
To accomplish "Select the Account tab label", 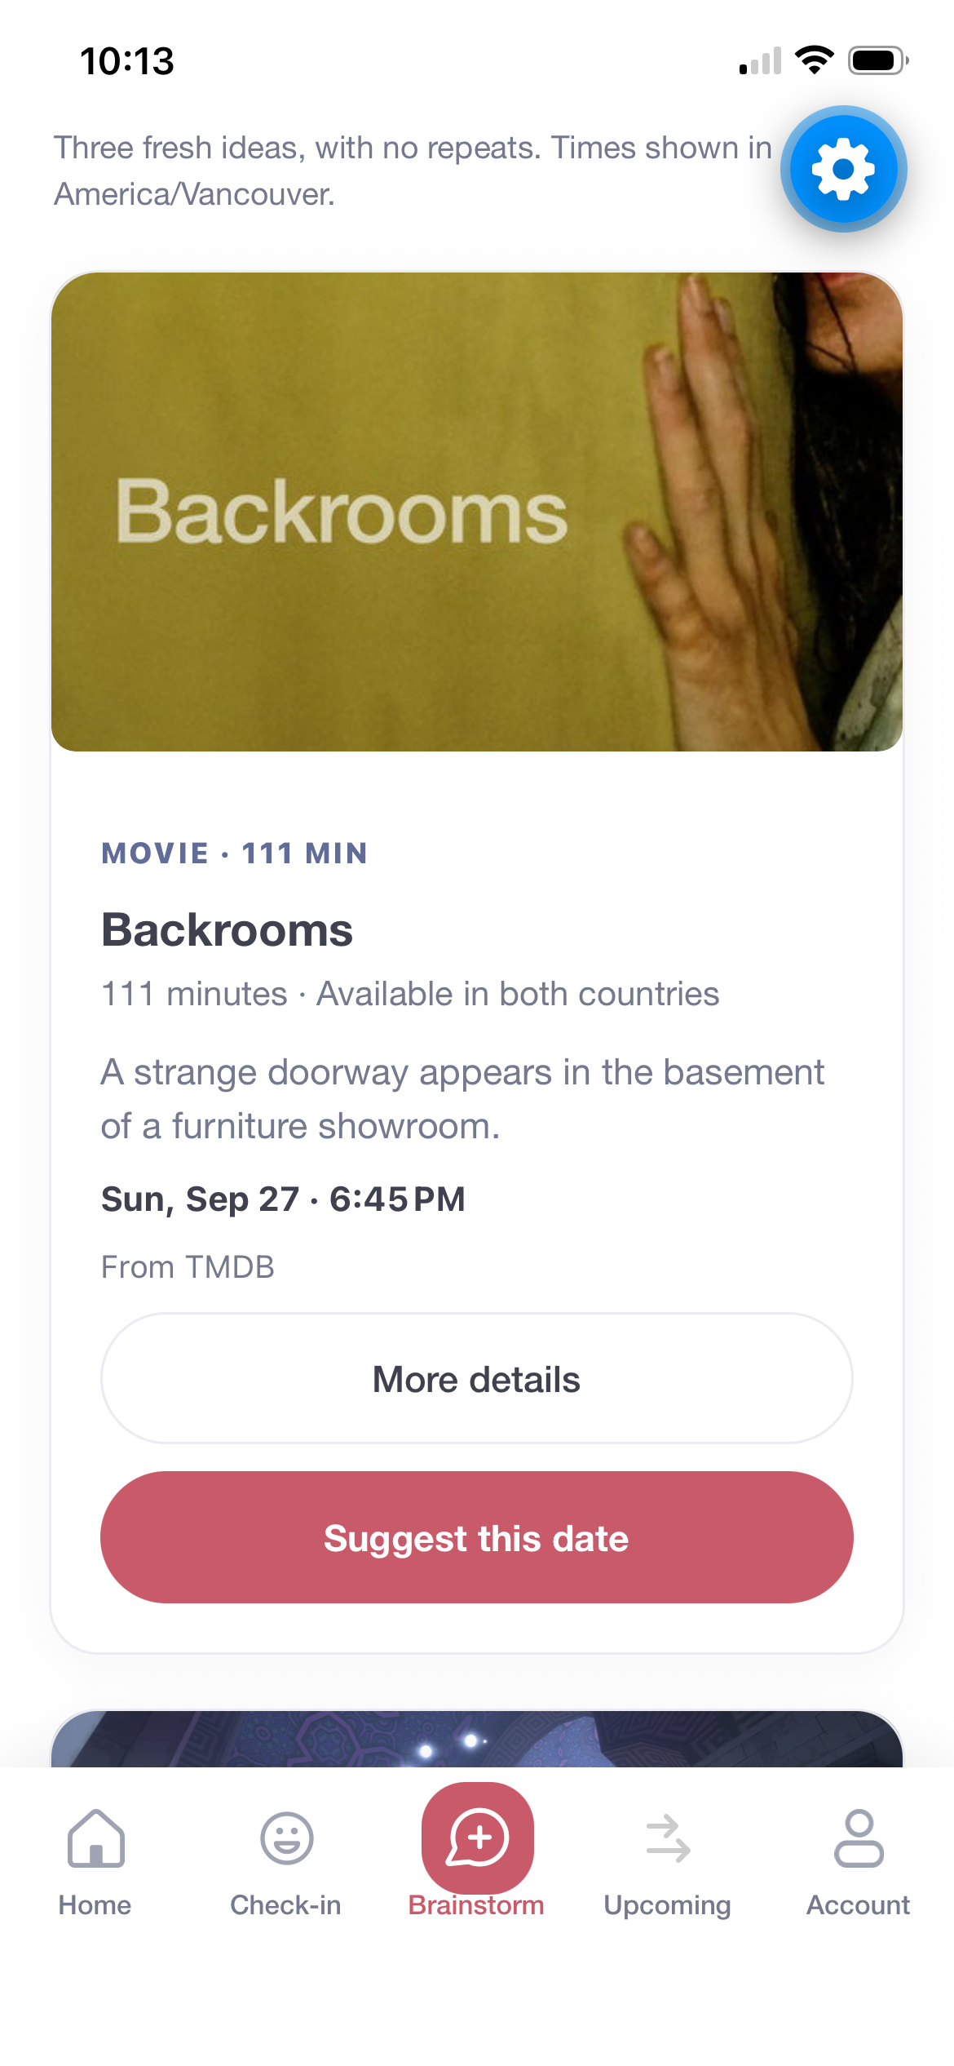I will coord(858,1905).
